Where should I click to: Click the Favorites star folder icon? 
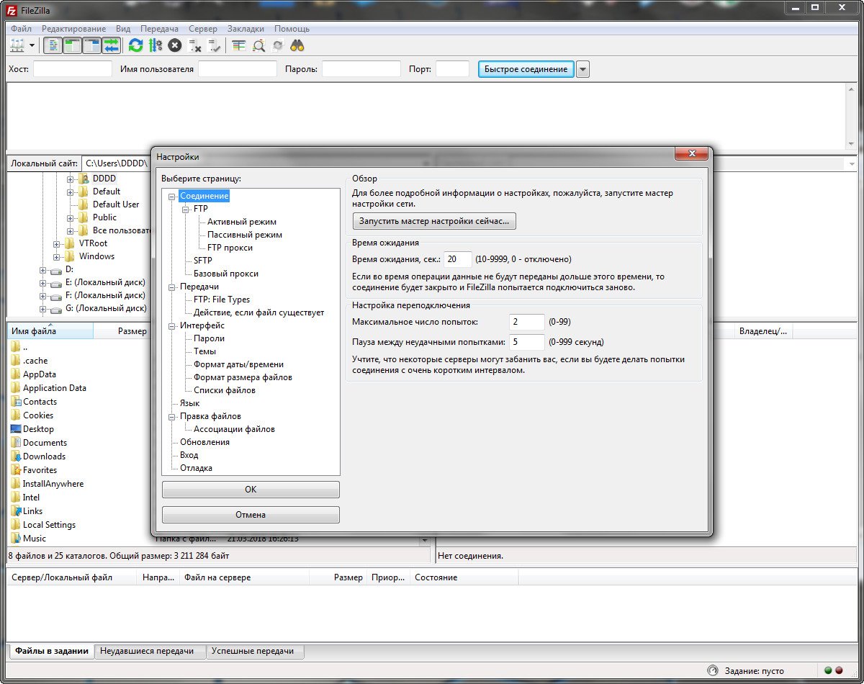coord(16,470)
